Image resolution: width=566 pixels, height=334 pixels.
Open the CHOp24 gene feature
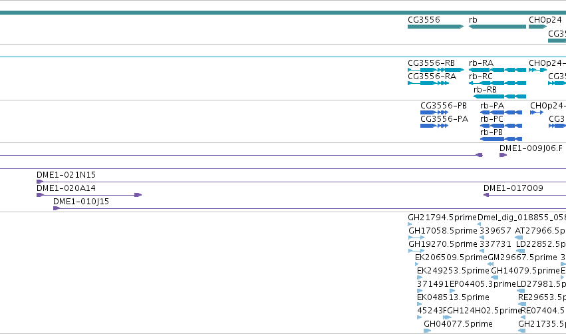coord(538,27)
